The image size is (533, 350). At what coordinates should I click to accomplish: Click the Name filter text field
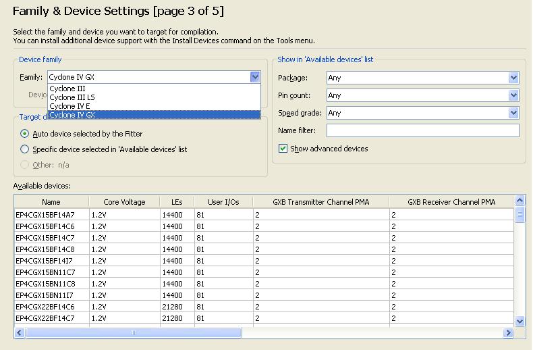pyautogui.click(x=422, y=130)
